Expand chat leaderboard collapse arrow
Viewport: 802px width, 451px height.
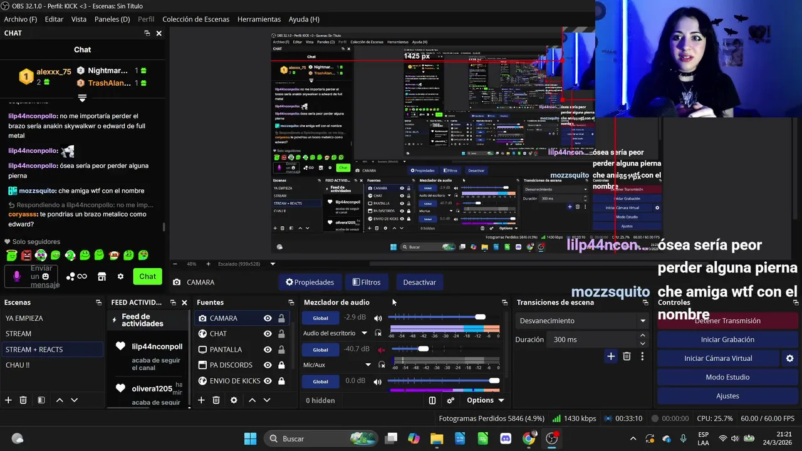[82, 98]
